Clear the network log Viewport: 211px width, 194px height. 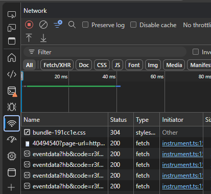click(x=43, y=25)
